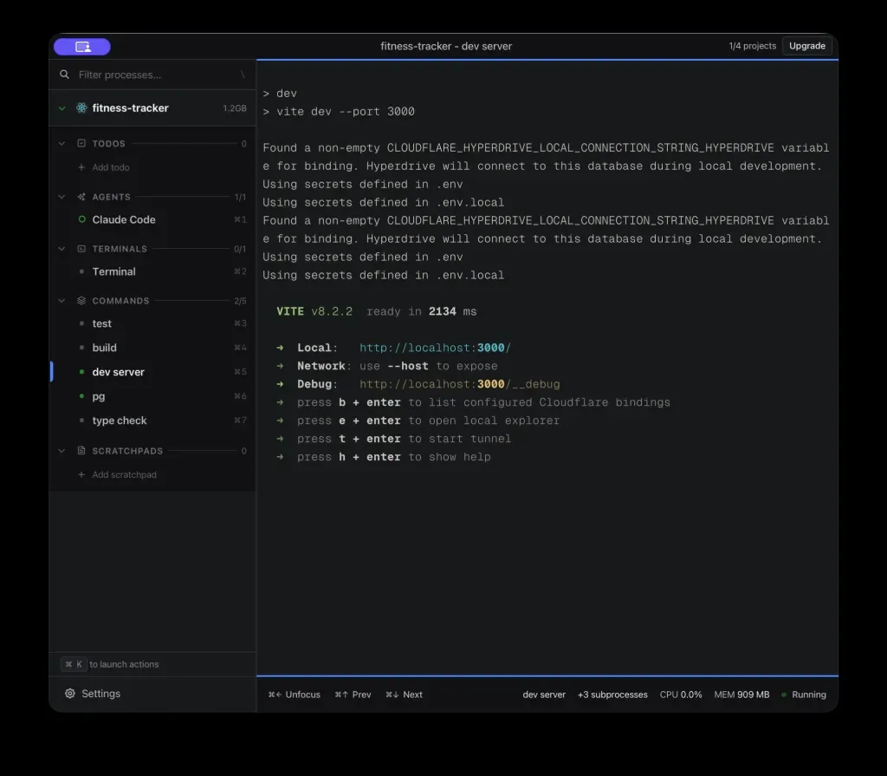
Task: Select the pg command
Action: 152,396
